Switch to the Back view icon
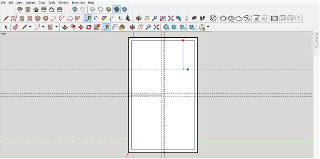Viewport: 320px width, 159px height. 52,9
